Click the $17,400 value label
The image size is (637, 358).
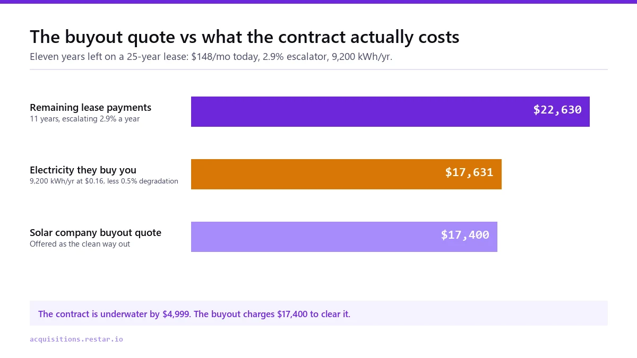(465, 235)
